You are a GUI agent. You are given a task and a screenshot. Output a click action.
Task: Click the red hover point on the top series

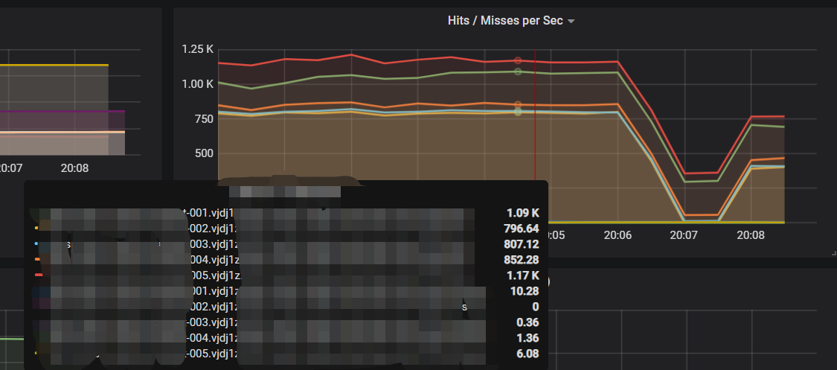(518, 61)
